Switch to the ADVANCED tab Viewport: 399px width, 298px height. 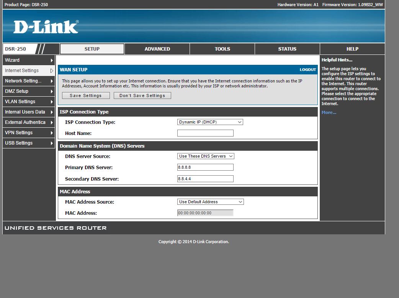(157, 49)
